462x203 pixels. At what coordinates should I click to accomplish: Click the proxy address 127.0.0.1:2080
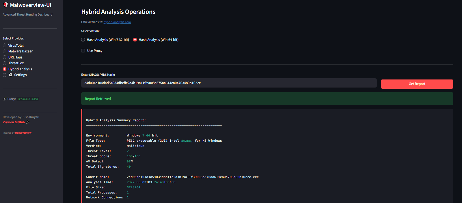coord(27,99)
